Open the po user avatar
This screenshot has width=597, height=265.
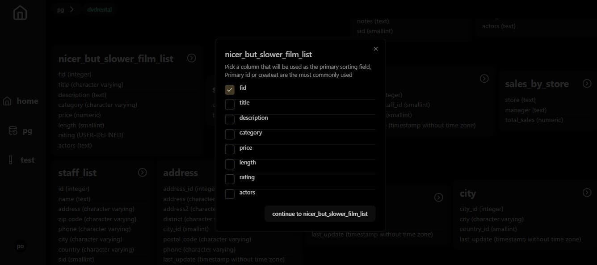click(20, 246)
